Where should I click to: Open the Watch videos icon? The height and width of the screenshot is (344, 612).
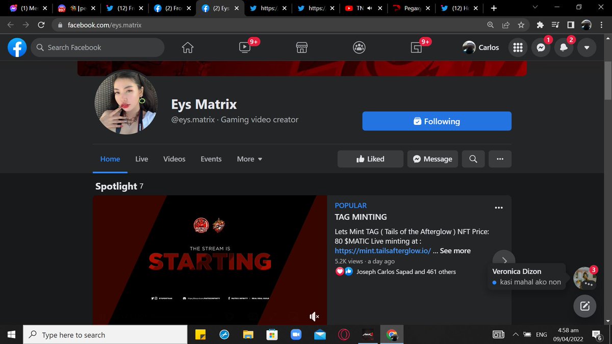[x=244, y=47]
